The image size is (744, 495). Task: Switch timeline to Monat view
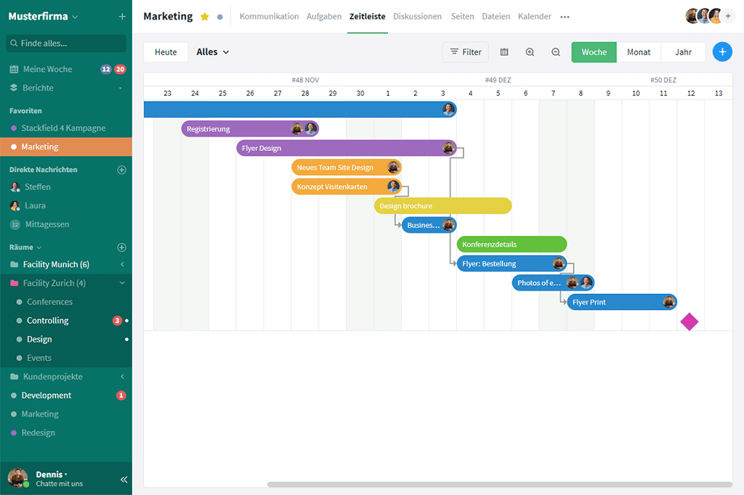point(639,52)
